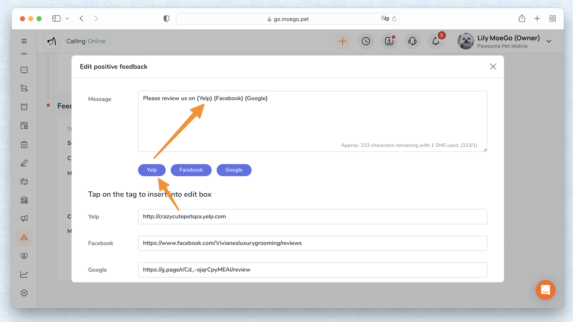Open the reminder alarm clock sidebar icon
The image size is (573, 322).
coord(24,107)
